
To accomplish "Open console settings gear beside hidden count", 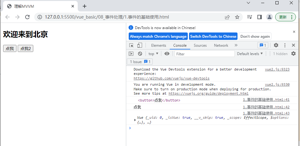I will click(x=293, y=54).
